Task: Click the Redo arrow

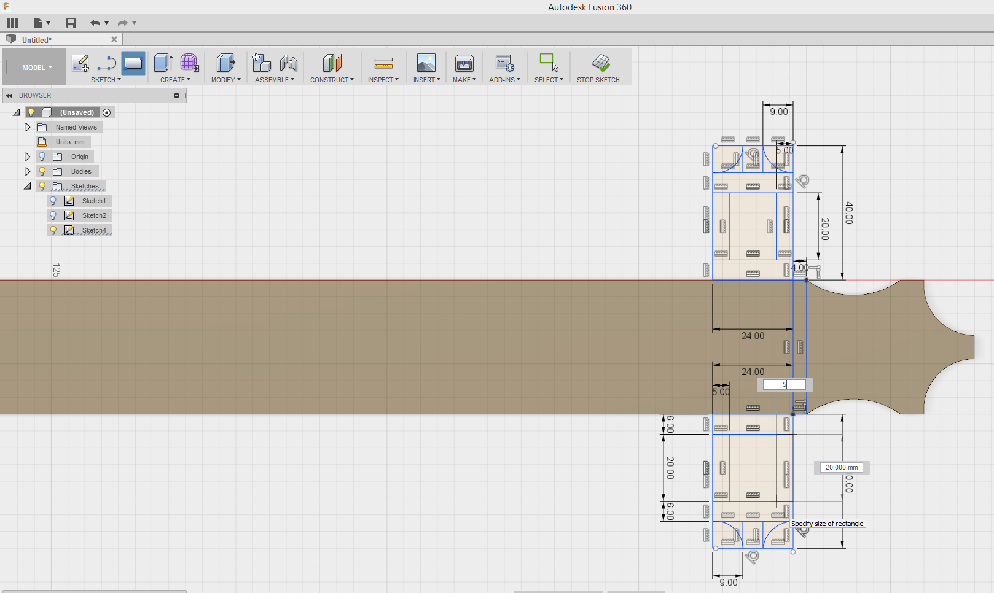Action: coord(123,23)
